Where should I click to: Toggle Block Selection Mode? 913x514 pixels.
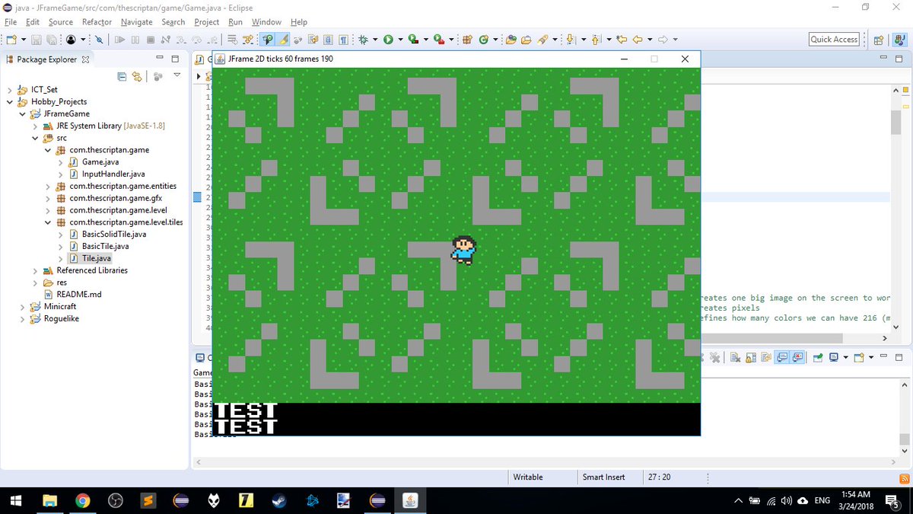pyautogui.click(x=328, y=40)
